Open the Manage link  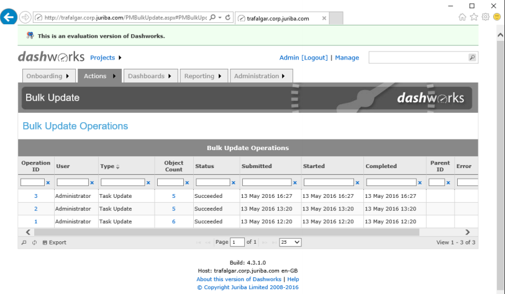click(347, 58)
